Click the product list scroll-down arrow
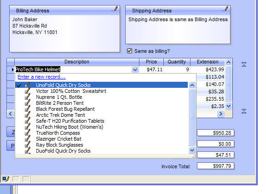 click(x=192, y=150)
